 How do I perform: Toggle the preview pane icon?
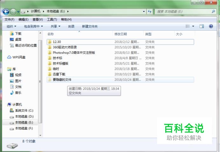point(202,26)
